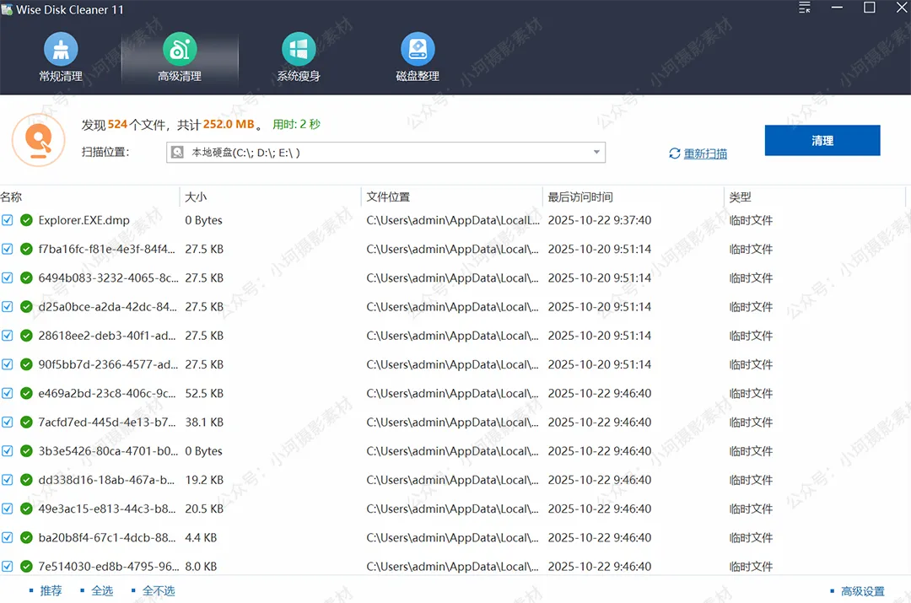Uncheck the 6494b083-3232 file checkbox
This screenshot has height=603, width=911.
click(x=7, y=277)
